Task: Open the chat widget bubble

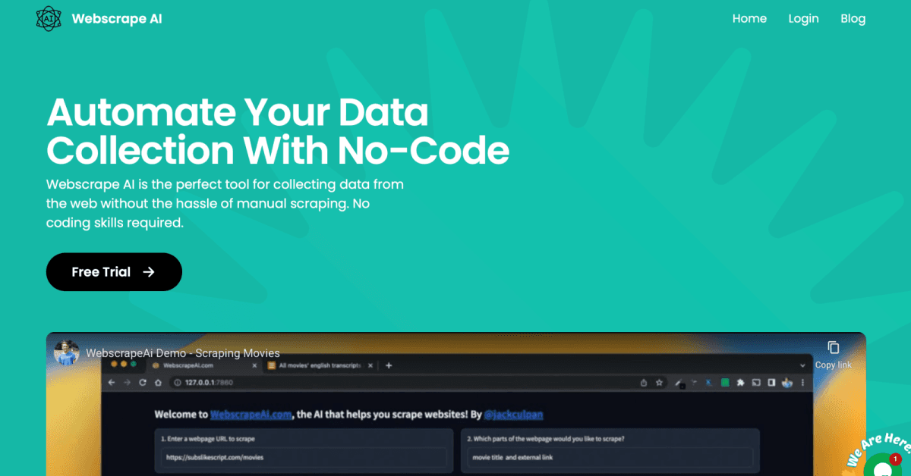Action: coord(882,464)
